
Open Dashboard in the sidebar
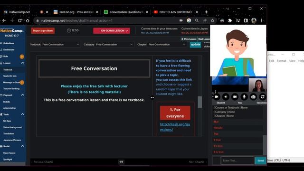click(x=9, y=49)
